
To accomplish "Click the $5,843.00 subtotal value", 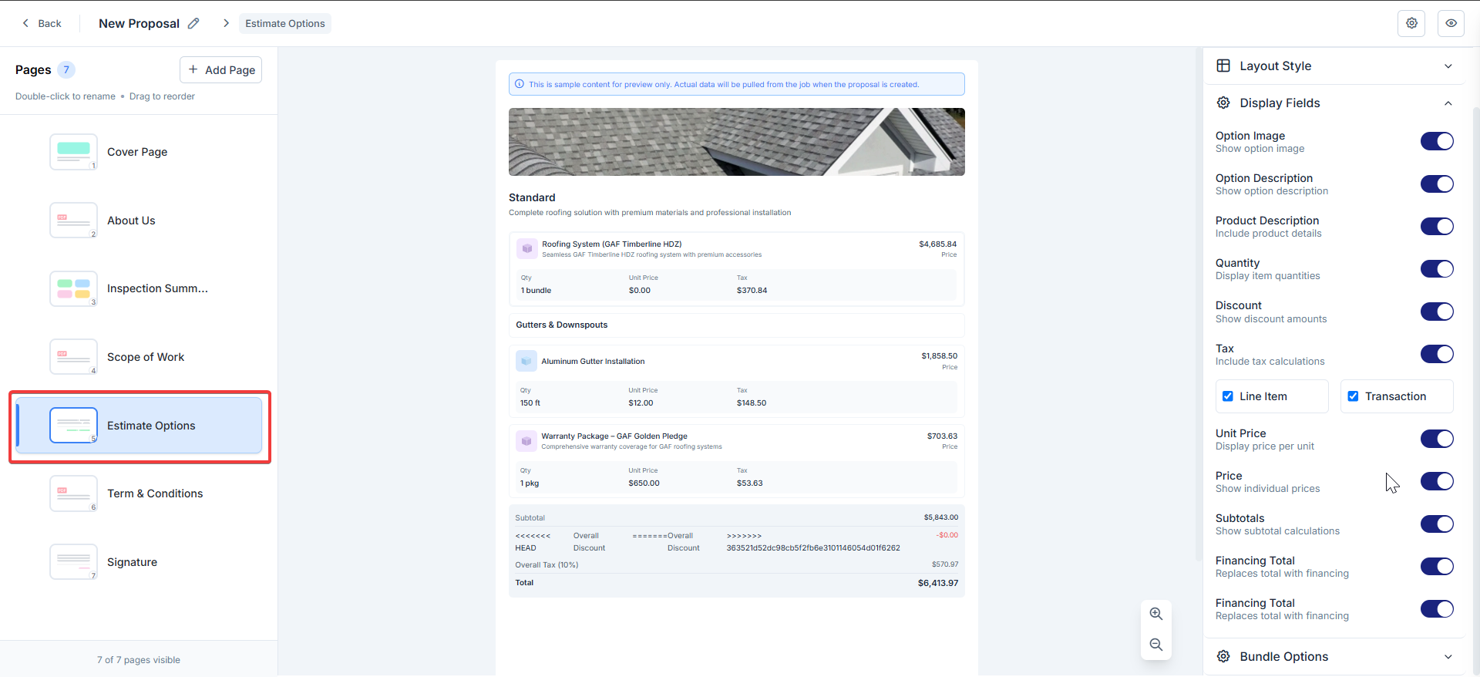I will (940, 517).
